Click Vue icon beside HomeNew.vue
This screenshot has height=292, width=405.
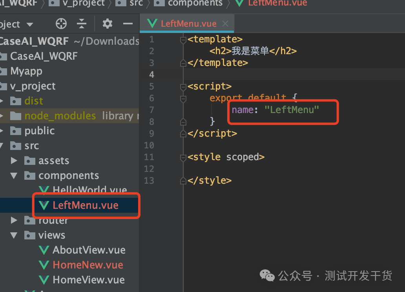coord(44,265)
